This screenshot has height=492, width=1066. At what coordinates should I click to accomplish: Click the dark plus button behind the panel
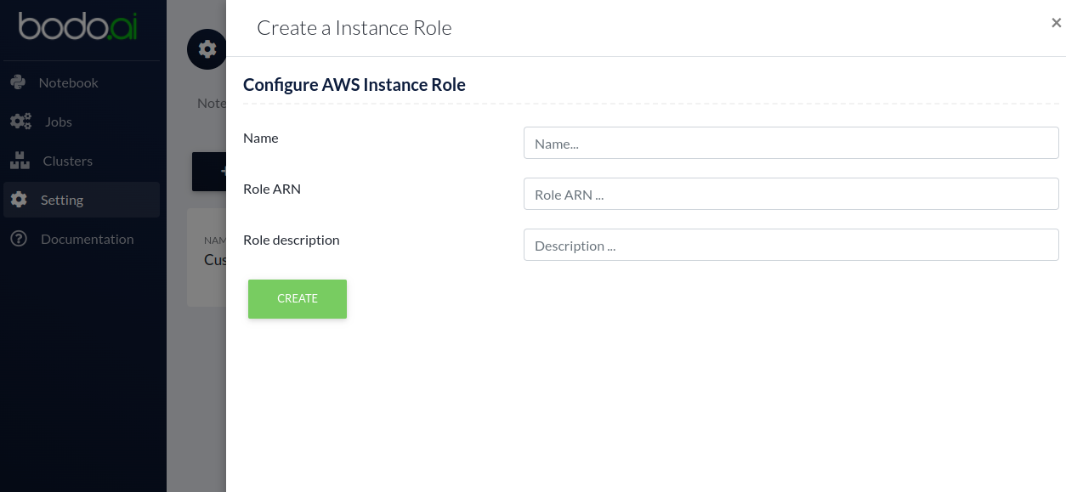[209, 172]
